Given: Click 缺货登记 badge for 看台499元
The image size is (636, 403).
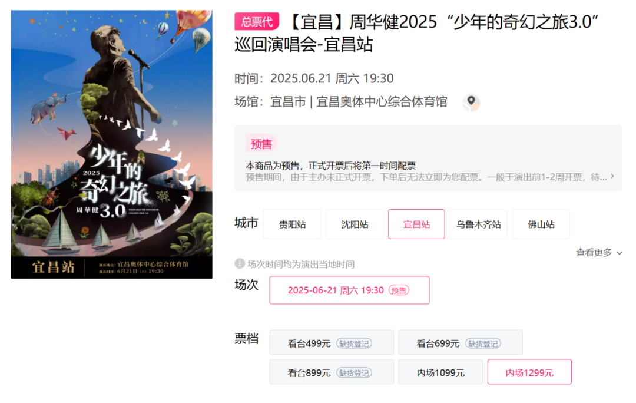Looking at the screenshot, I should tap(354, 343).
